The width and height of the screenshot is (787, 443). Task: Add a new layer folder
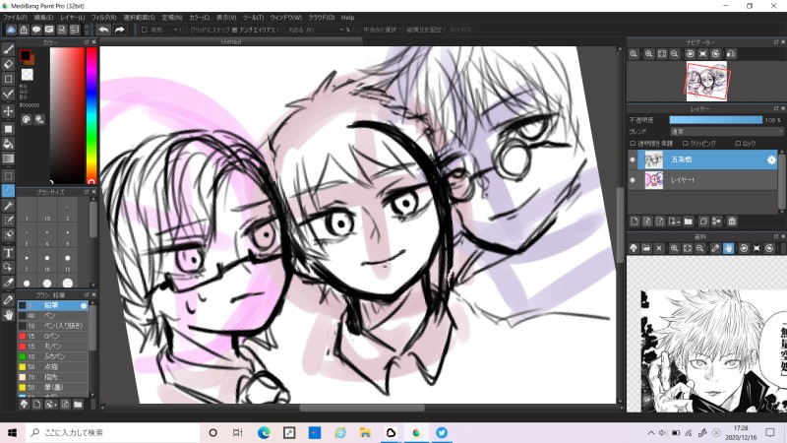(x=688, y=221)
